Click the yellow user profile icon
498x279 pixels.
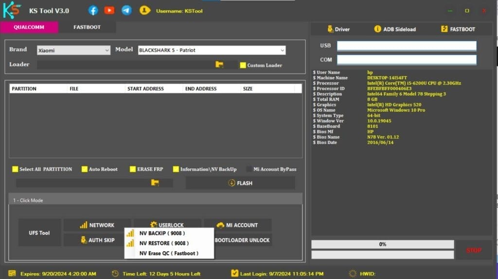(144, 11)
